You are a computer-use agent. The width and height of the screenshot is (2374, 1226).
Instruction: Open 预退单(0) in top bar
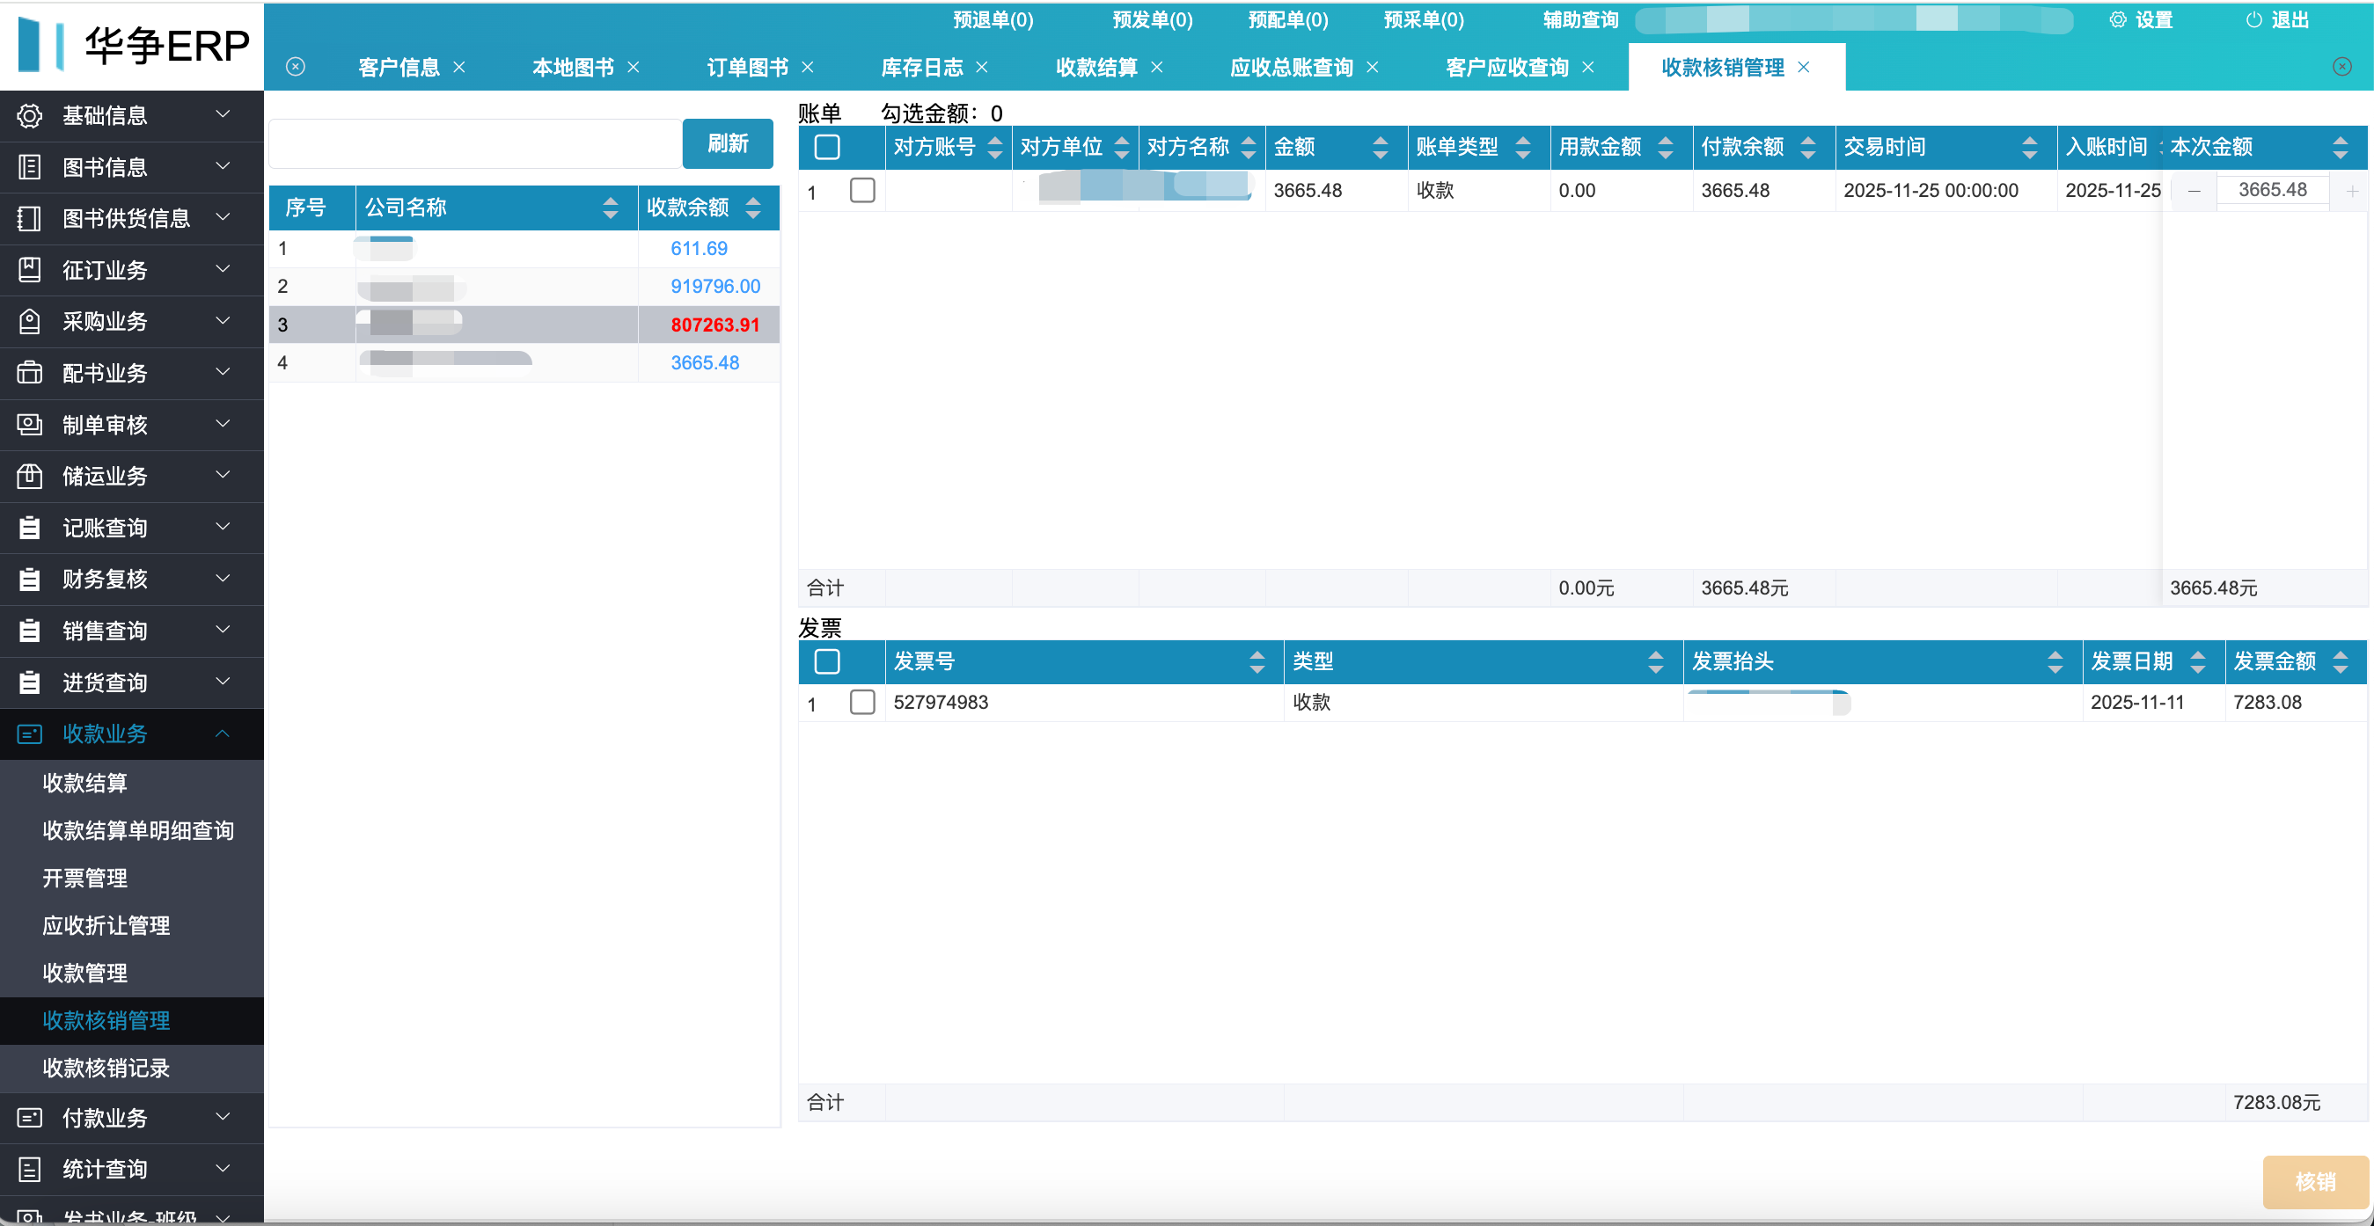[993, 19]
